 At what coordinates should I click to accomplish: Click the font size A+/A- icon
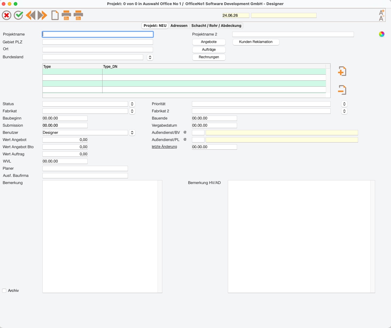pyautogui.click(x=381, y=15)
